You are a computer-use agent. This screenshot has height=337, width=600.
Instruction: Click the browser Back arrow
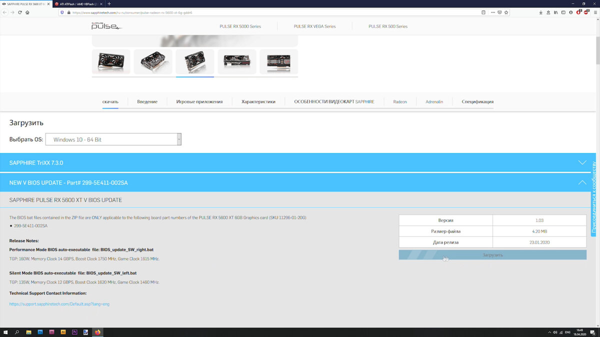(x=5, y=12)
